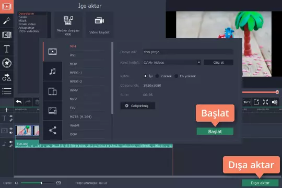Open the magic wand filters tool

7,21
